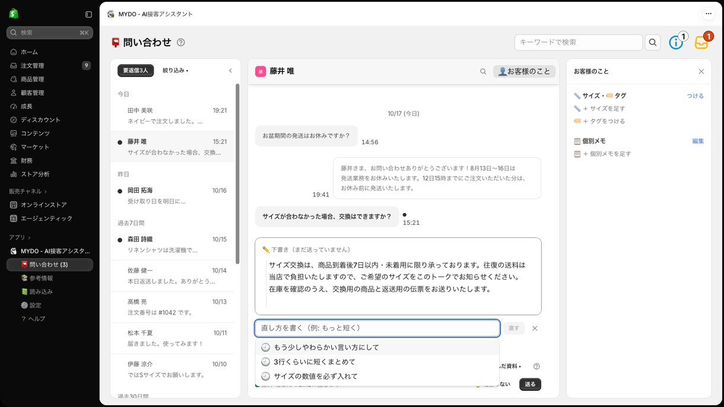Image resolution: width=724 pixels, height=407 pixels.
Task: Search within this conversation
Action: 483,71
